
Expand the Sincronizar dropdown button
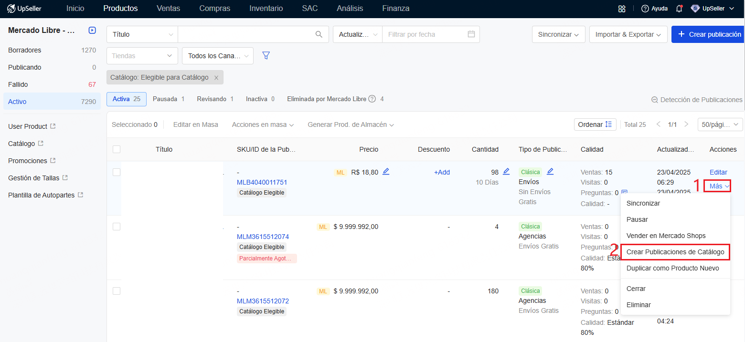pyautogui.click(x=558, y=34)
